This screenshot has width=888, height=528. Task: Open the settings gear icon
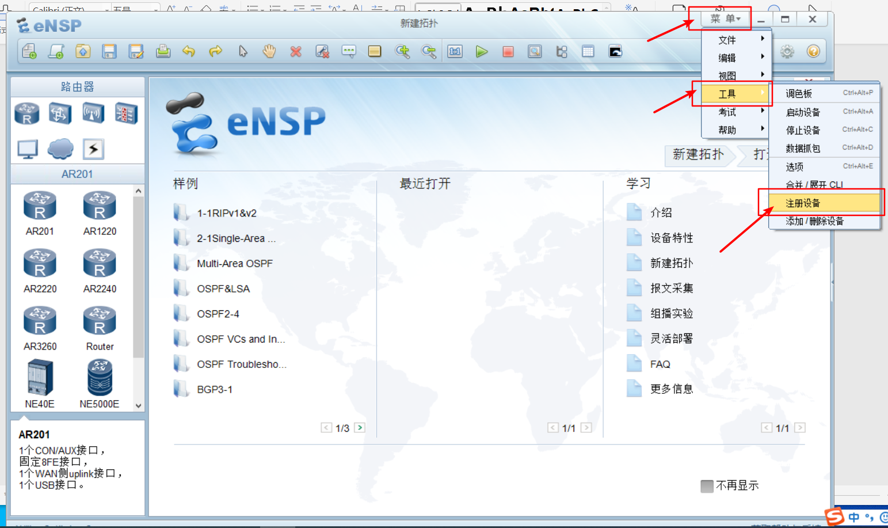(x=787, y=51)
